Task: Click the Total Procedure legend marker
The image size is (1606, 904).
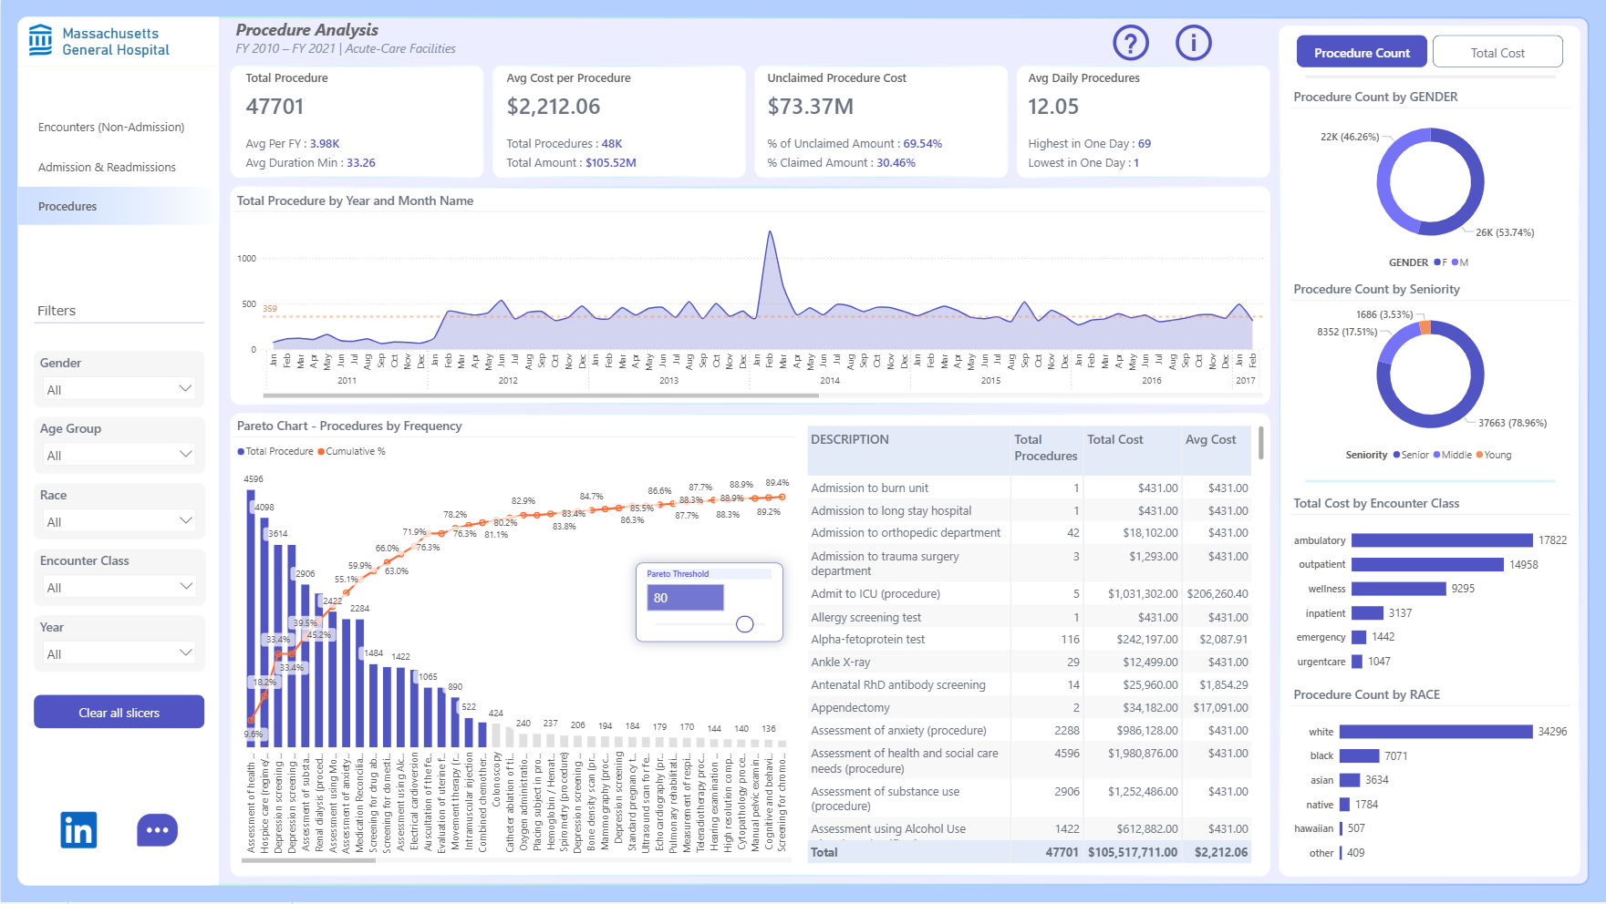Action: point(241,452)
